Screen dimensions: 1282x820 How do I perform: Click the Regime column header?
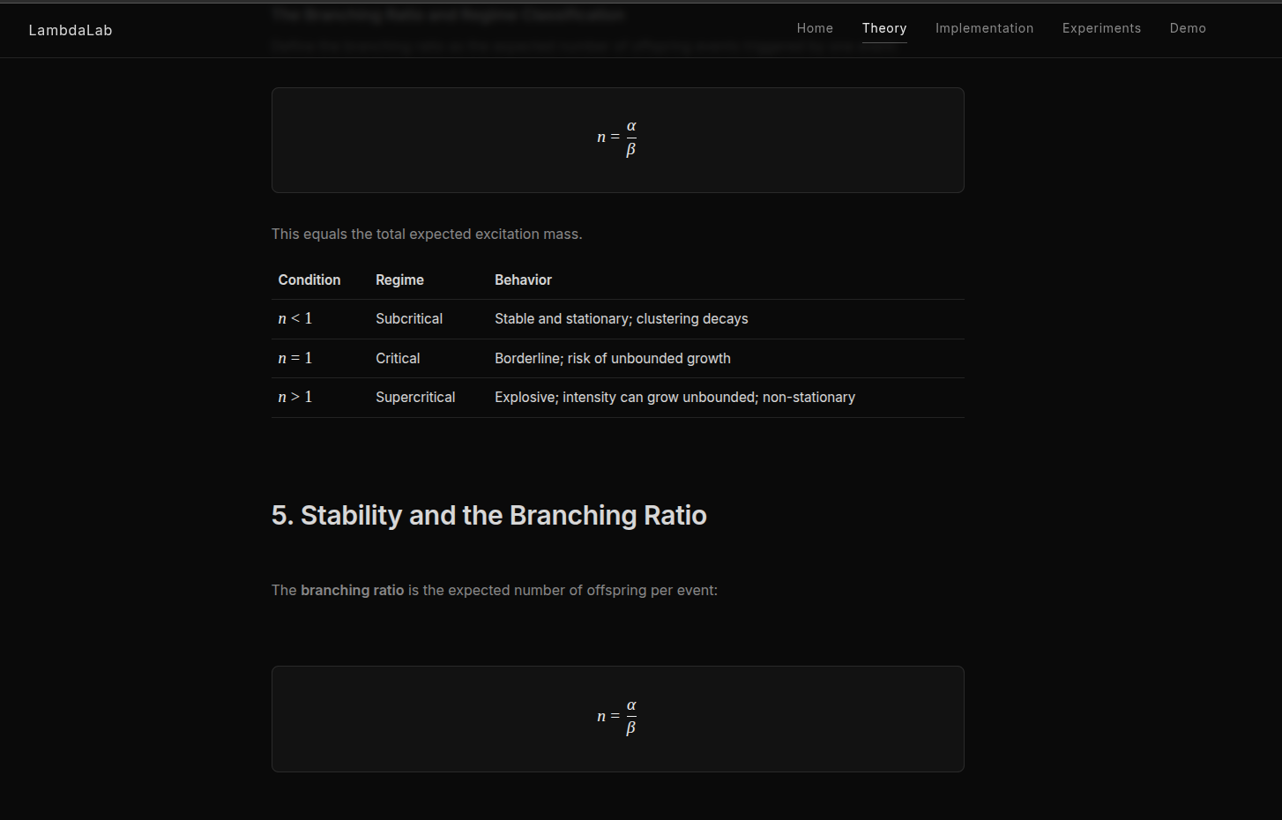399,280
